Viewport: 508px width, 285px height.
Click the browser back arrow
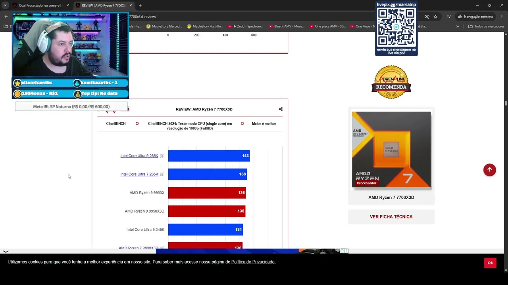pos(6,17)
